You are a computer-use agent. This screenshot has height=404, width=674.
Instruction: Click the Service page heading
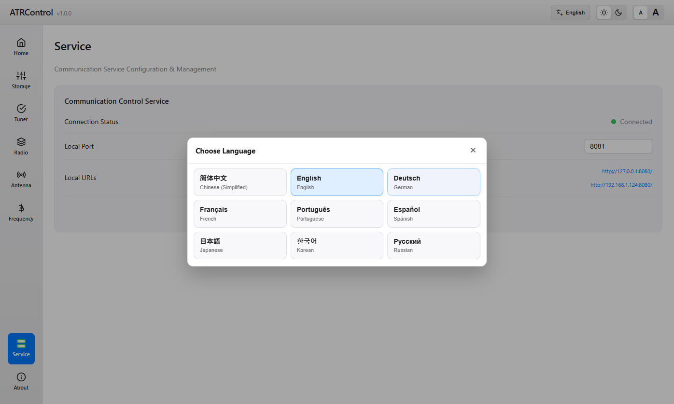tap(72, 46)
